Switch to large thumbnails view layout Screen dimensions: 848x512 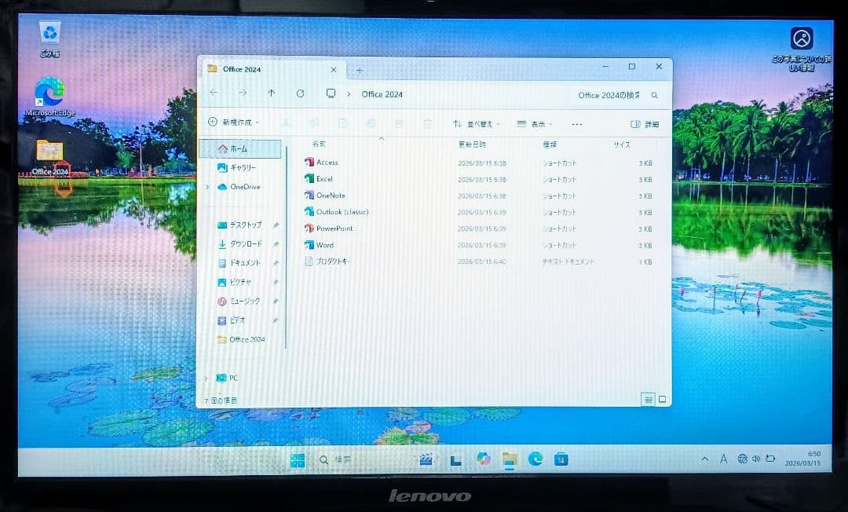[x=662, y=400]
